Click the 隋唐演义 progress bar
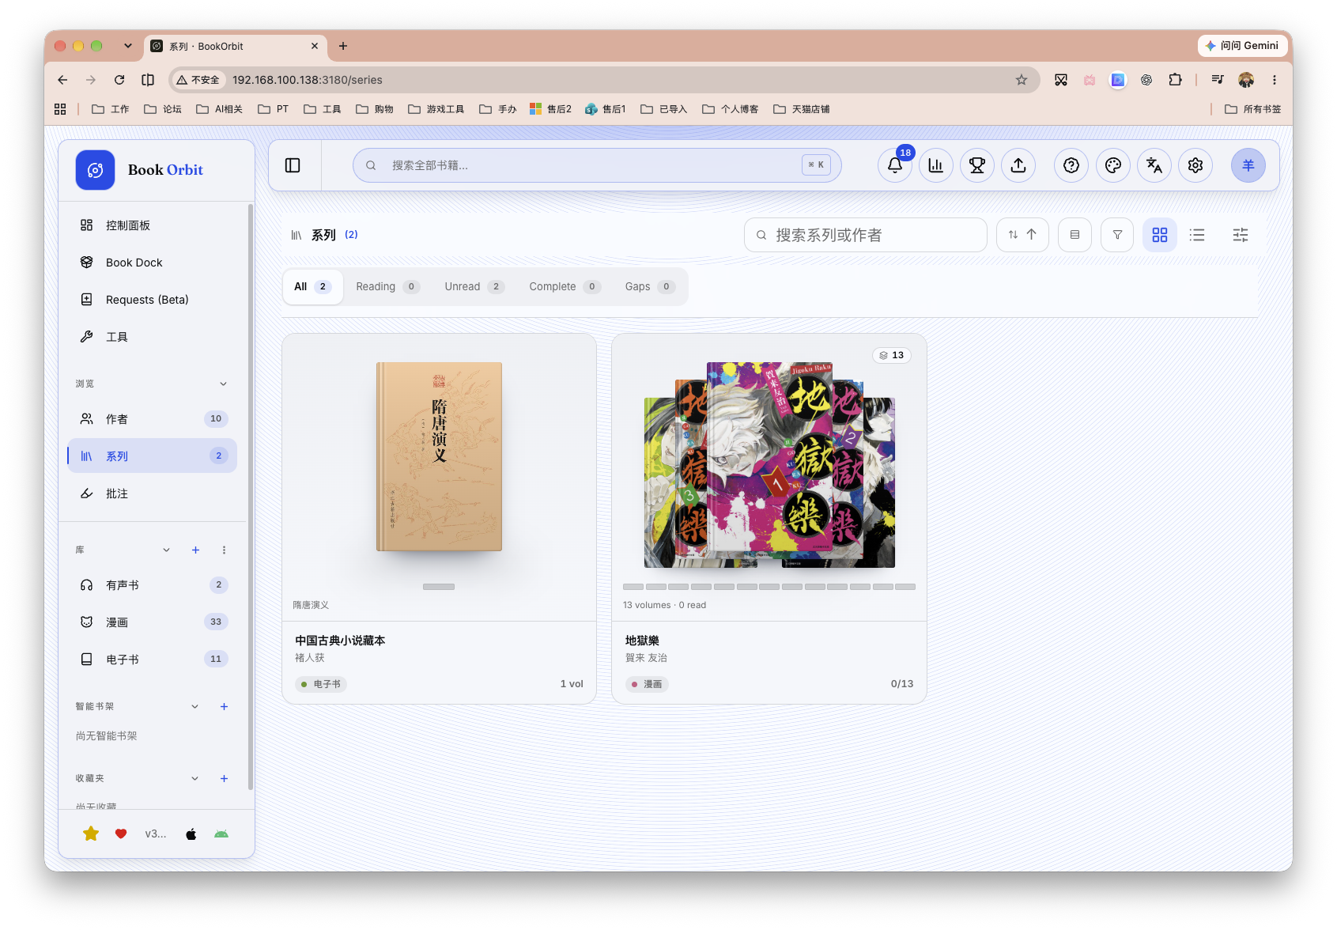 click(x=439, y=587)
